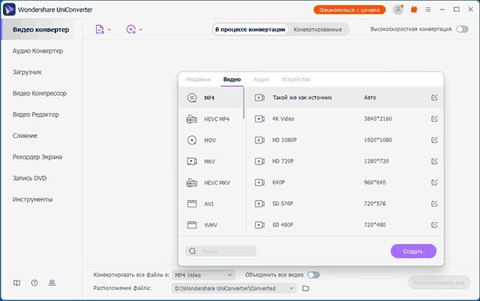Screen dimensions: 480x301
Task: Click Ознакомиться с ценами button
Action: point(349,10)
